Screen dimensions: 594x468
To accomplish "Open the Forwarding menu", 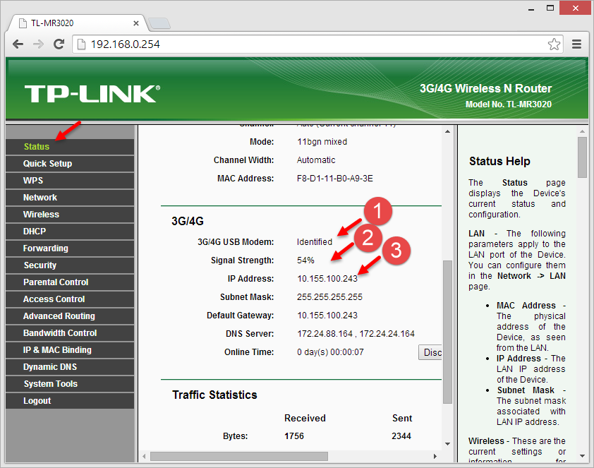I will [70, 248].
